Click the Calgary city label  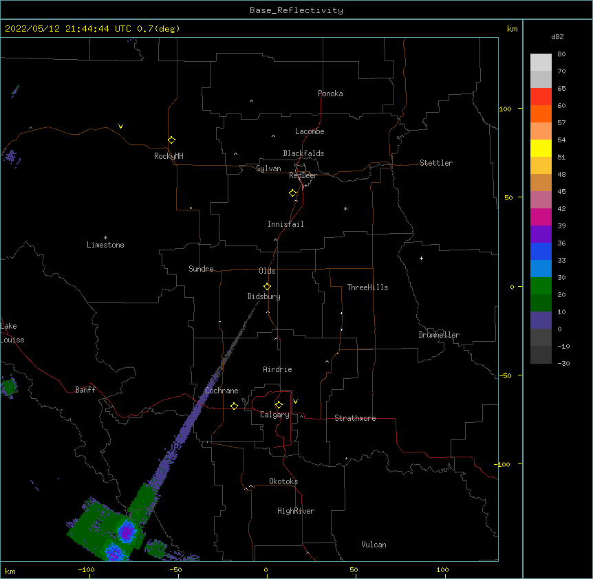[274, 415]
